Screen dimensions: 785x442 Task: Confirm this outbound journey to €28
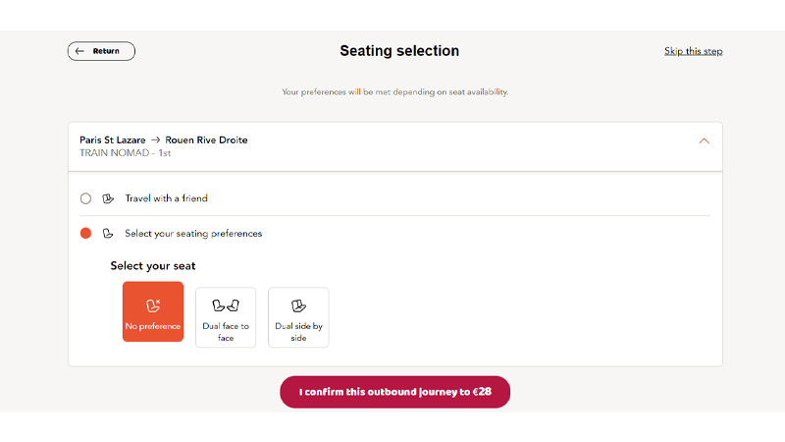click(x=395, y=392)
